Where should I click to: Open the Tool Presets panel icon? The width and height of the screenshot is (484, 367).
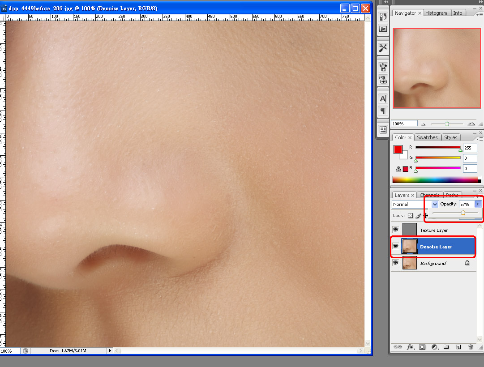pos(383,48)
